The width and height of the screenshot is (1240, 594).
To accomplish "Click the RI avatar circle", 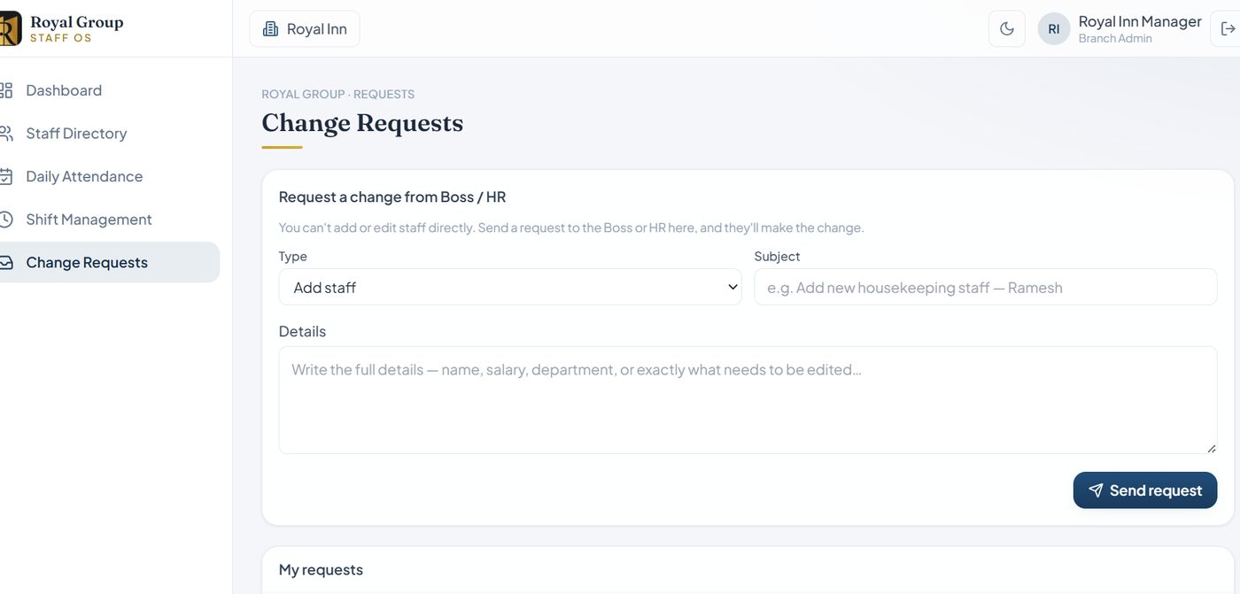I will (x=1054, y=29).
